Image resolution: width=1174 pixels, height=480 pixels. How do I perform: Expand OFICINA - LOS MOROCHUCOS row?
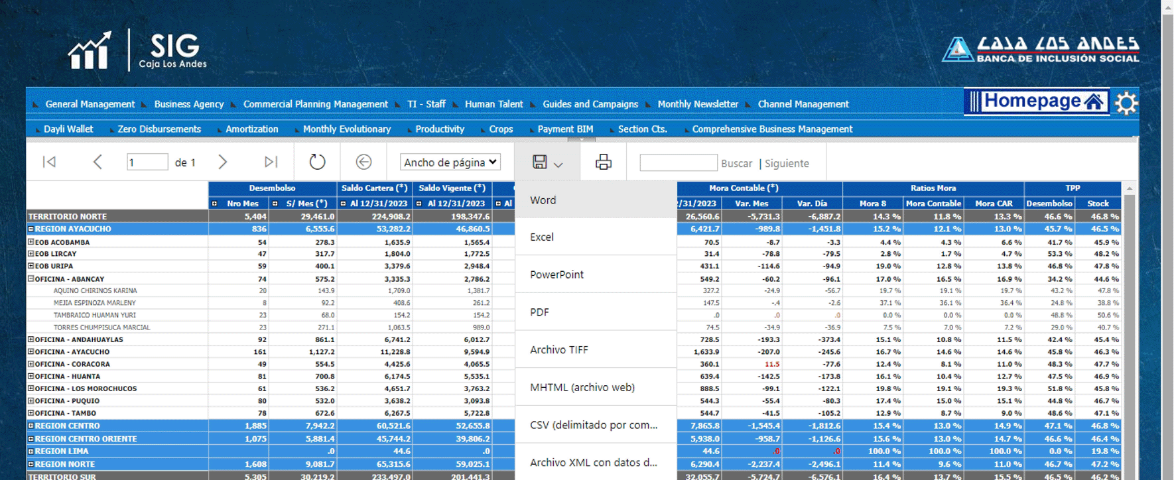click(x=31, y=388)
